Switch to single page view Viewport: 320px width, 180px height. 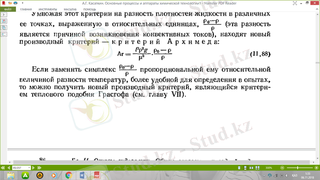coord(239,168)
